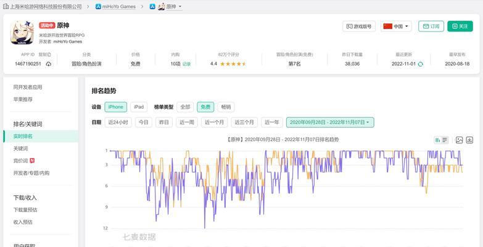
Task: Select 近一年 date range
Action: (271, 122)
